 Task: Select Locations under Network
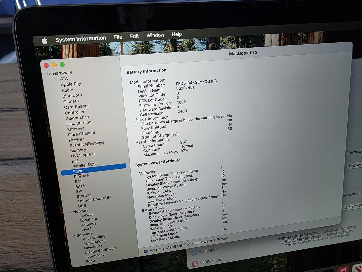coord(89,220)
